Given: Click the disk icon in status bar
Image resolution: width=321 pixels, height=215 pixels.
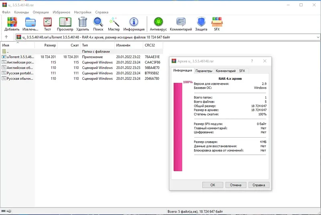Looking at the screenshot, I should (4, 211).
